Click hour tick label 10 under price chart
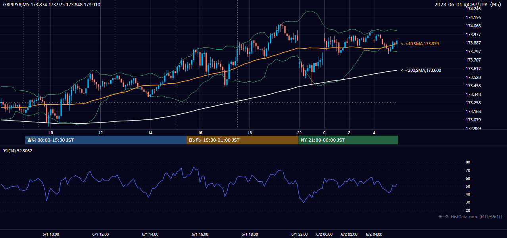Image resolution: width=507 pixels, height=238 pixels. pos(51,132)
